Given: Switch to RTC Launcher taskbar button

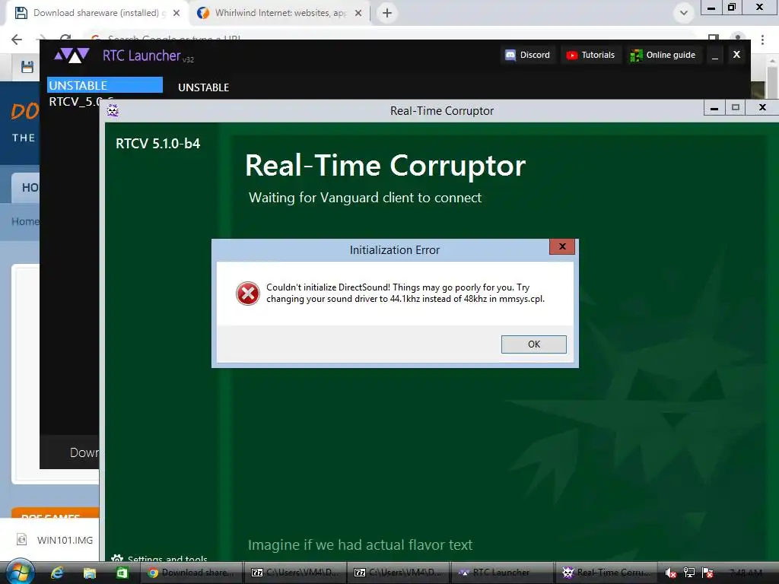Looking at the screenshot, I should pyautogui.click(x=502, y=573).
